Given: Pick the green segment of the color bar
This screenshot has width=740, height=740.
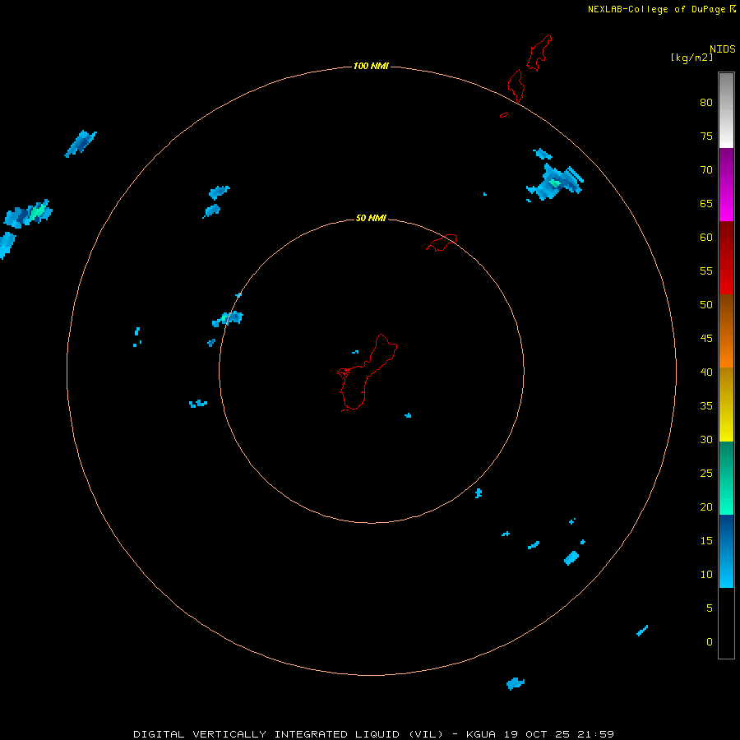Looking at the screenshot, I should tap(726, 478).
